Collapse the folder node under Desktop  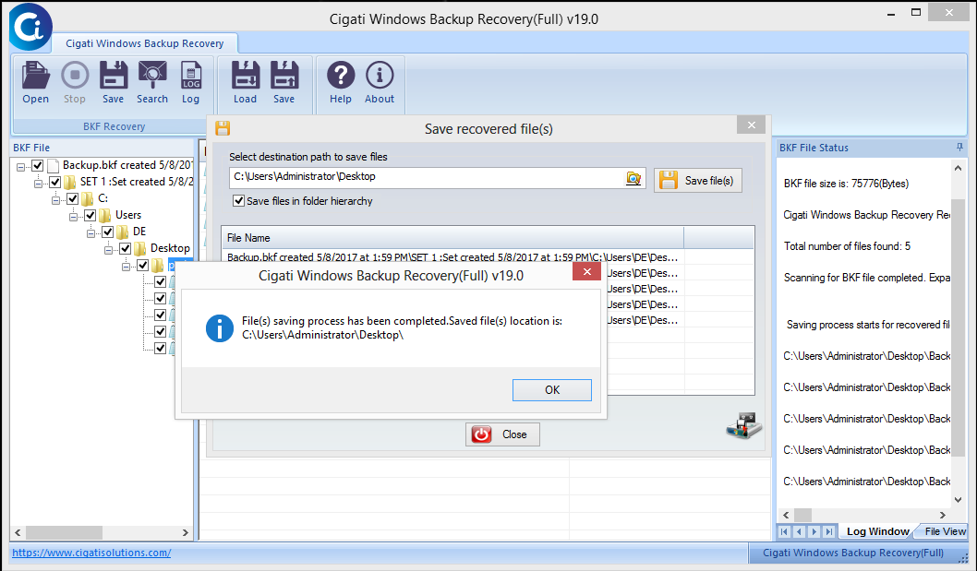coord(126,267)
